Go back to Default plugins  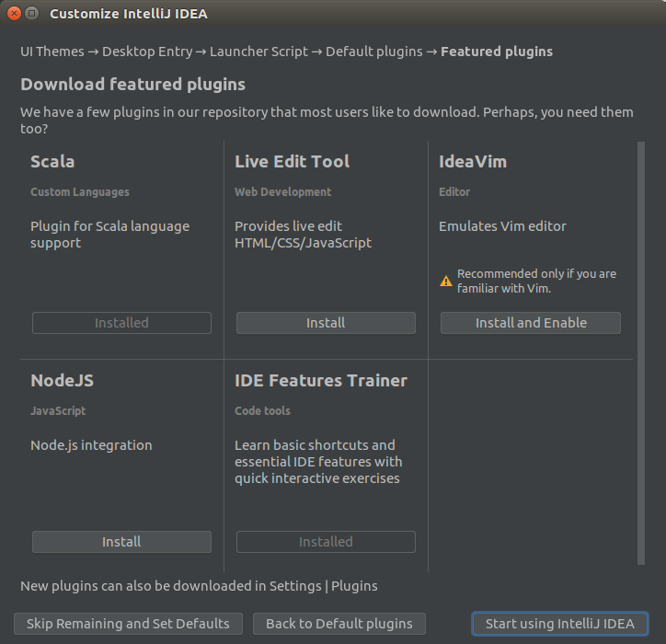coord(339,624)
